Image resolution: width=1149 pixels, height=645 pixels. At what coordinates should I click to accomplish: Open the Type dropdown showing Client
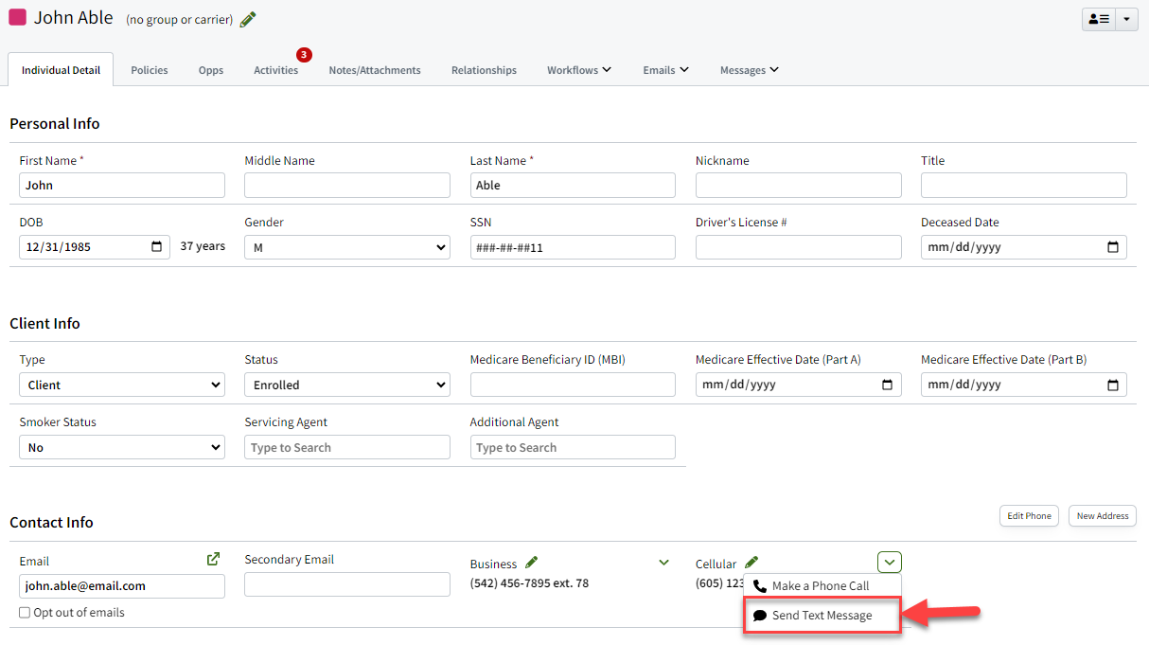(x=122, y=385)
